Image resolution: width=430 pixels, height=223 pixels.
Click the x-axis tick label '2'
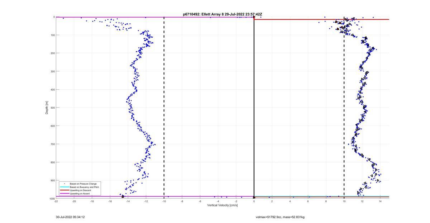point(272,201)
